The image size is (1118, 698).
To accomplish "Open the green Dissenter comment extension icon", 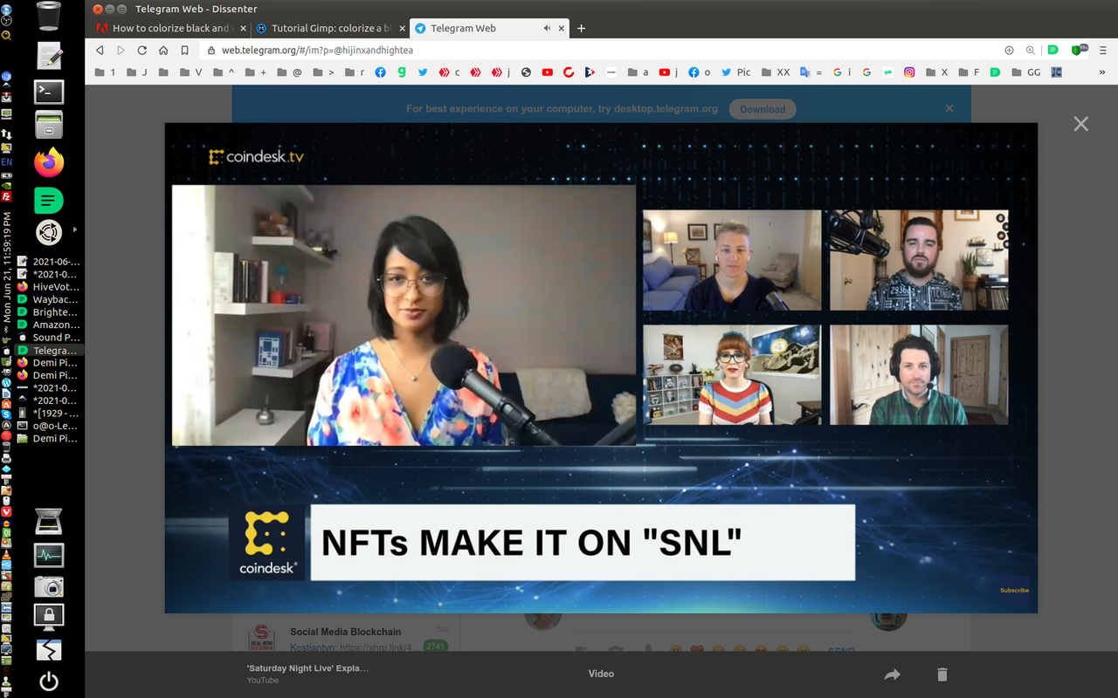I will [1053, 51].
